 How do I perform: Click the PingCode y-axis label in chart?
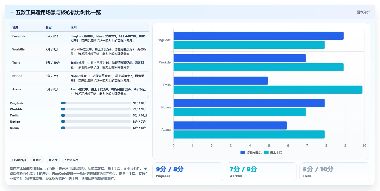coord(163,40)
